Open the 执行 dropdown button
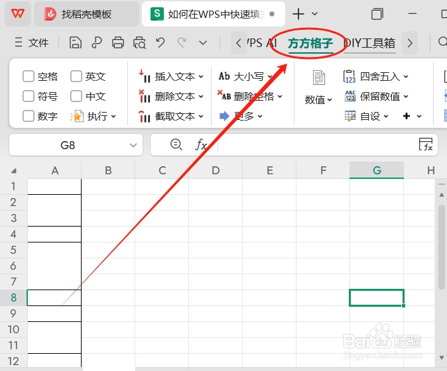Viewport: 447px width, 371px height. point(94,116)
